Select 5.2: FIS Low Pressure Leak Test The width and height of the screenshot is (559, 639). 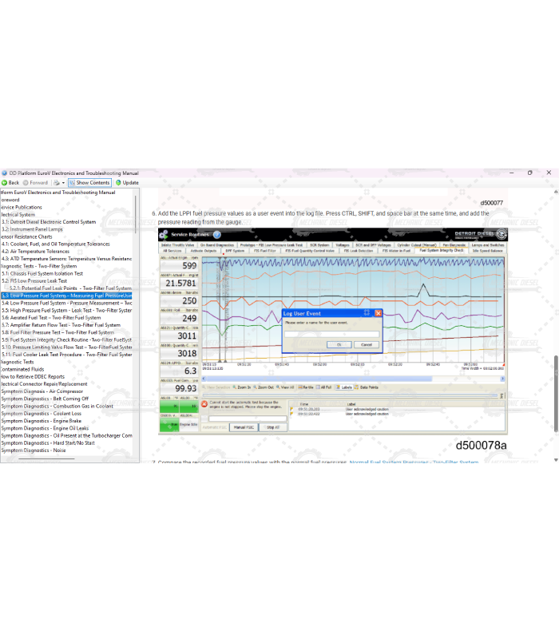click(x=34, y=281)
